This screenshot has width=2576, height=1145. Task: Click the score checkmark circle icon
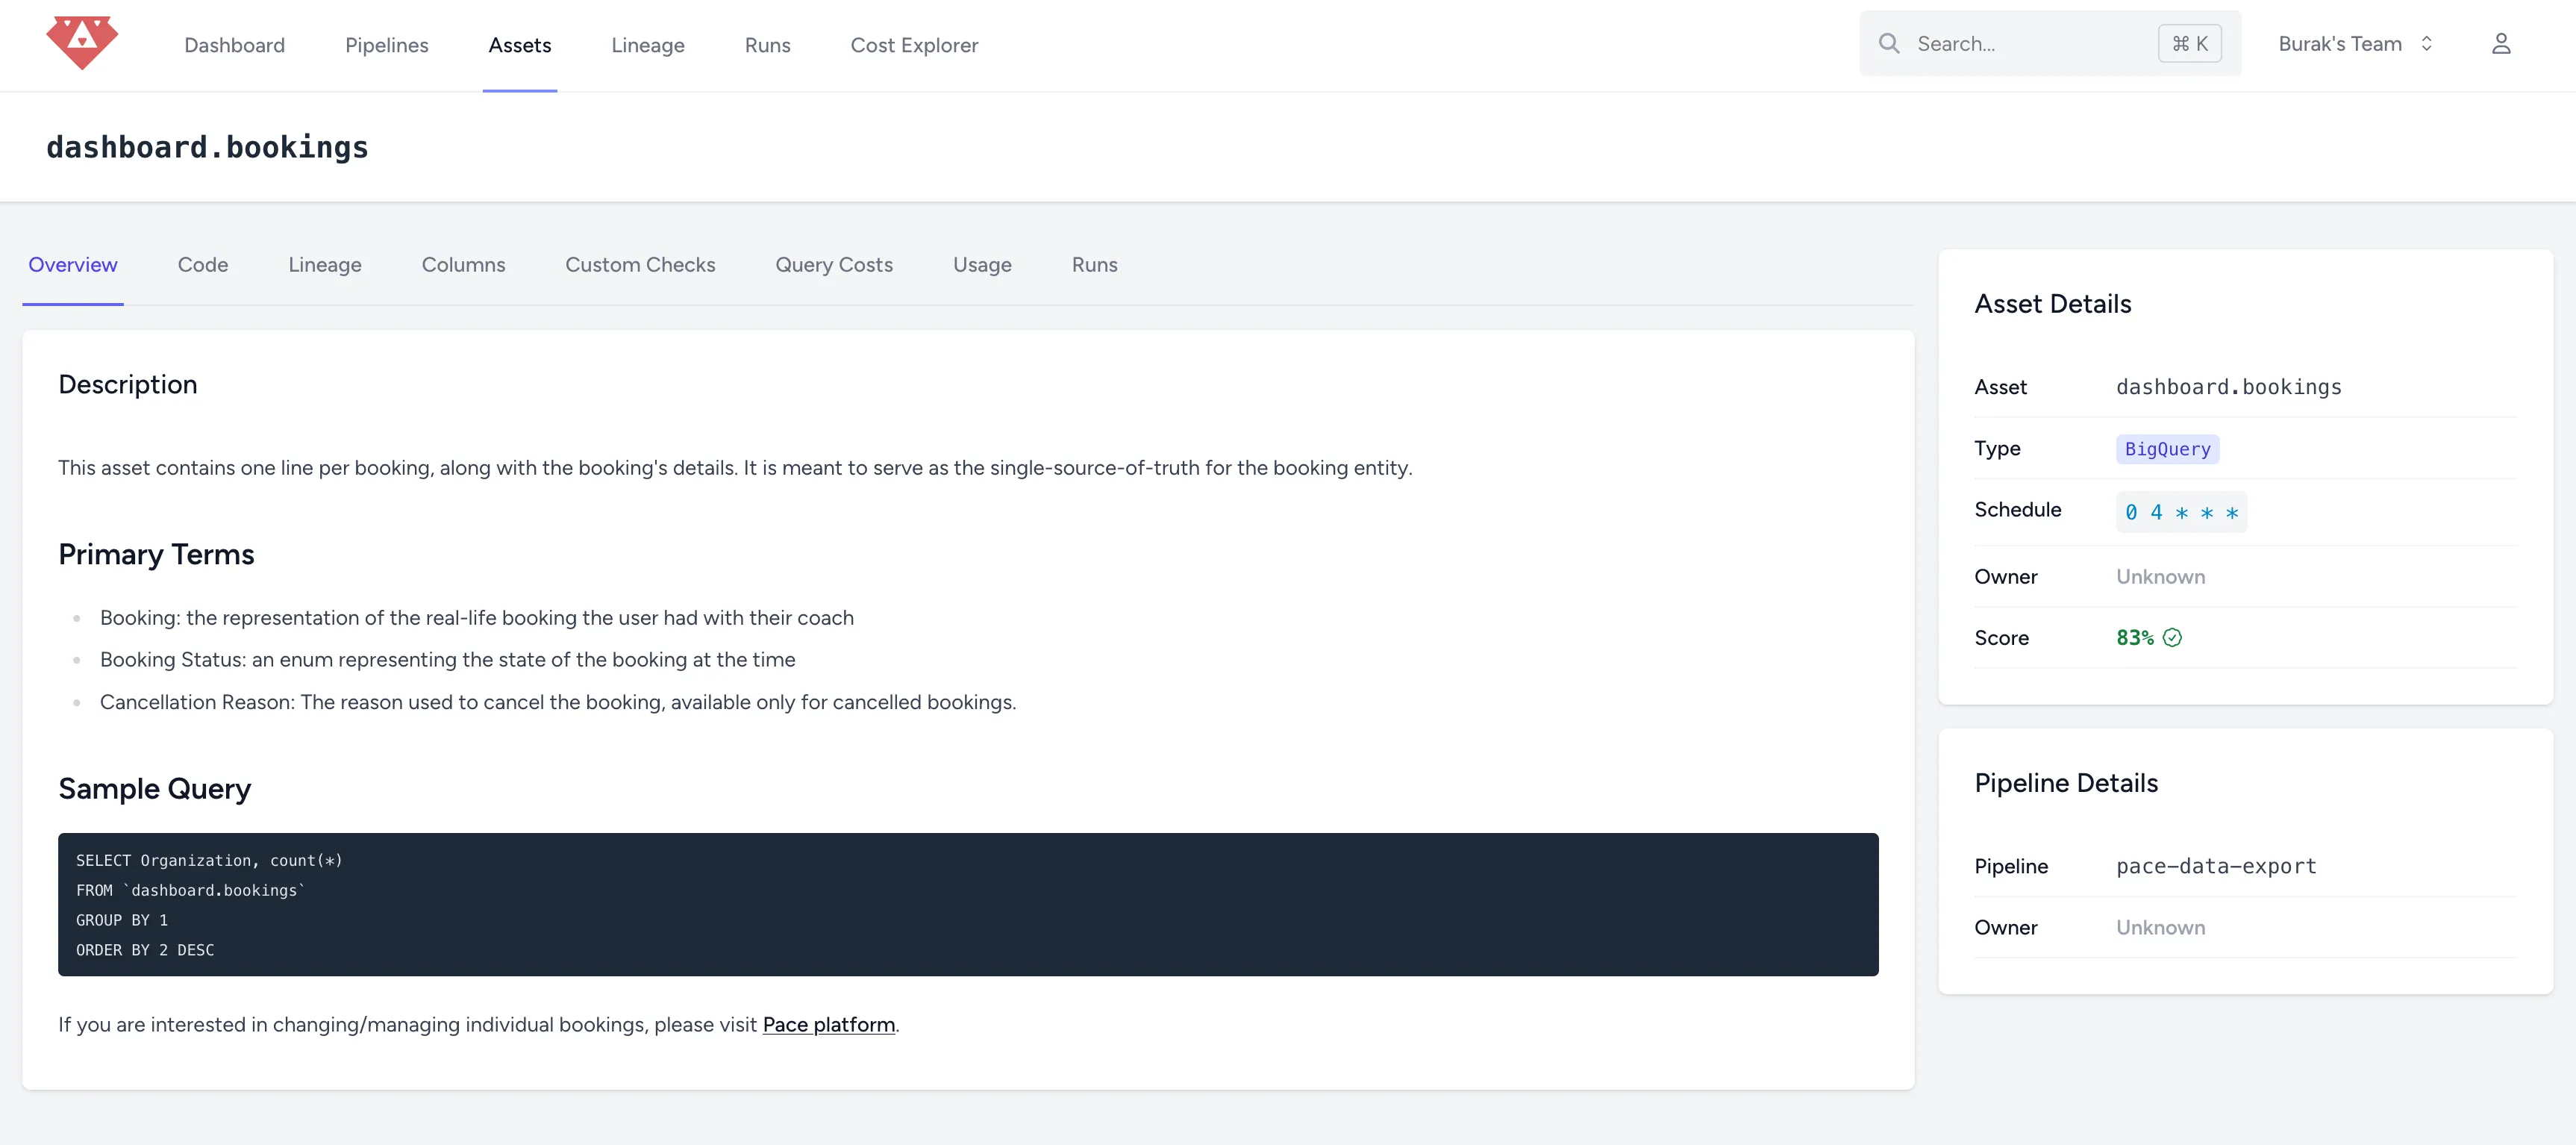click(2172, 638)
